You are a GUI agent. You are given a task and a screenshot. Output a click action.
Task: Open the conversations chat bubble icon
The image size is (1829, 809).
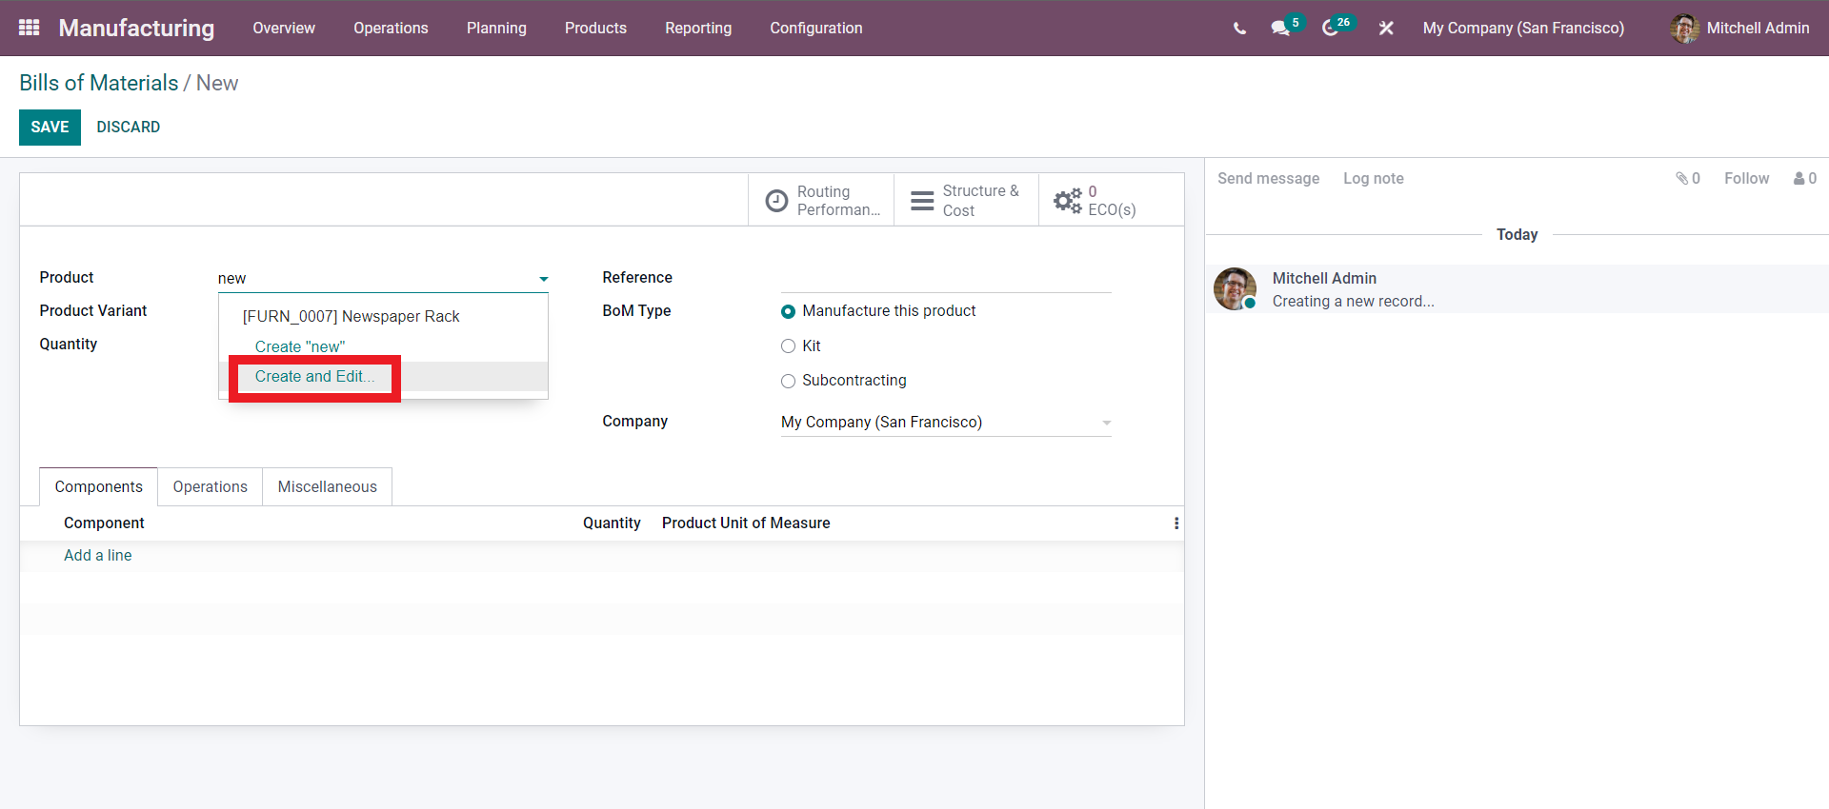point(1280,29)
